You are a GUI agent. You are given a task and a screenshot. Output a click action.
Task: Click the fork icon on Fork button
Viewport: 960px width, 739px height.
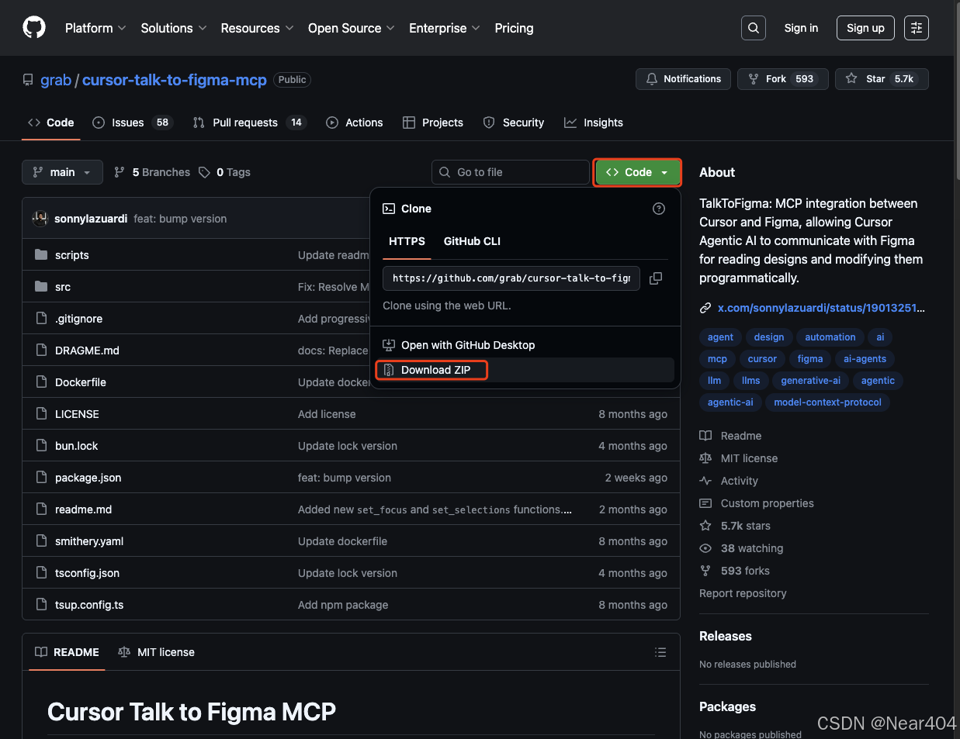tap(754, 78)
